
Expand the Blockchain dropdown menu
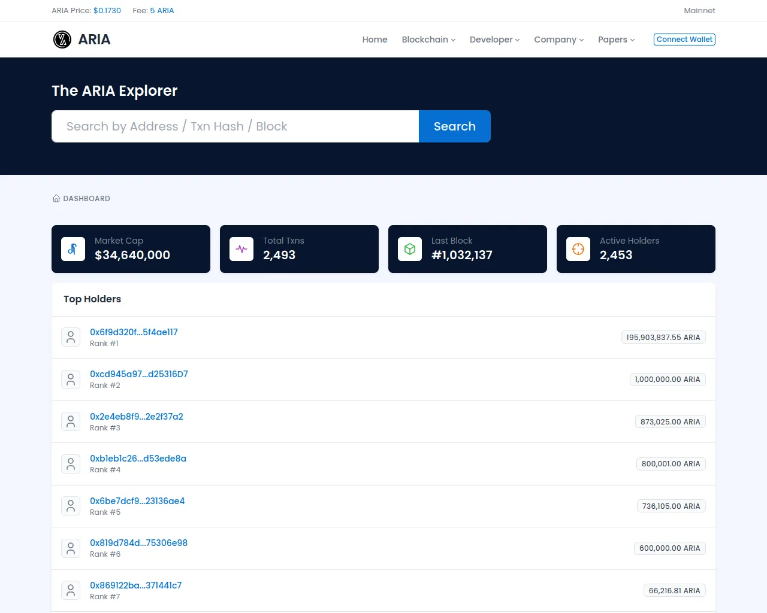428,40
